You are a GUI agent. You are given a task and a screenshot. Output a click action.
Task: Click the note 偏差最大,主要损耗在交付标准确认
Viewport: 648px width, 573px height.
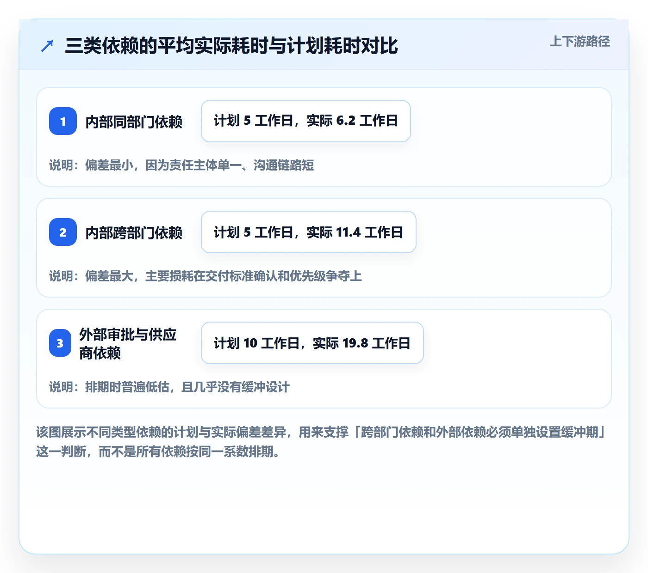[x=206, y=276]
